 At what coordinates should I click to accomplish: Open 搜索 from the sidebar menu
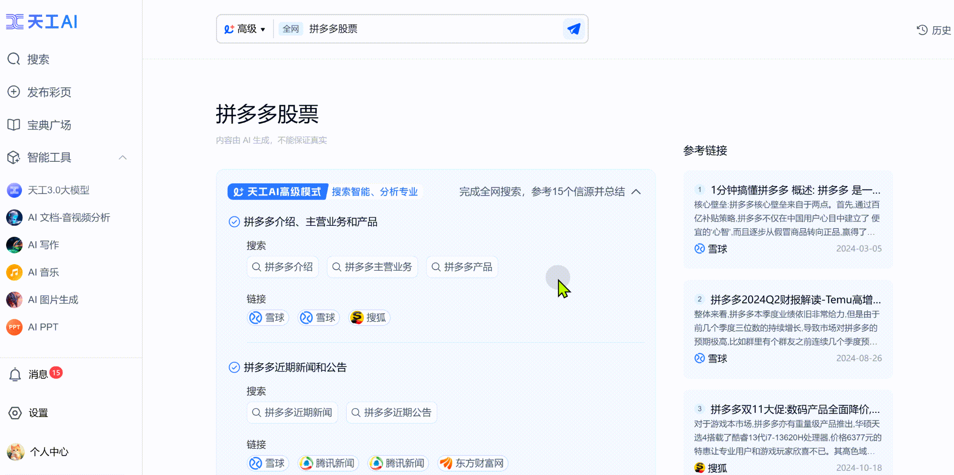tap(38, 59)
